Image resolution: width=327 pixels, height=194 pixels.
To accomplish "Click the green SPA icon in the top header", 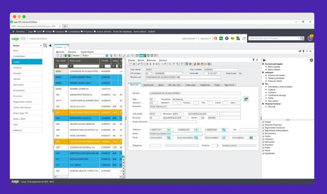I will [x=221, y=38].
